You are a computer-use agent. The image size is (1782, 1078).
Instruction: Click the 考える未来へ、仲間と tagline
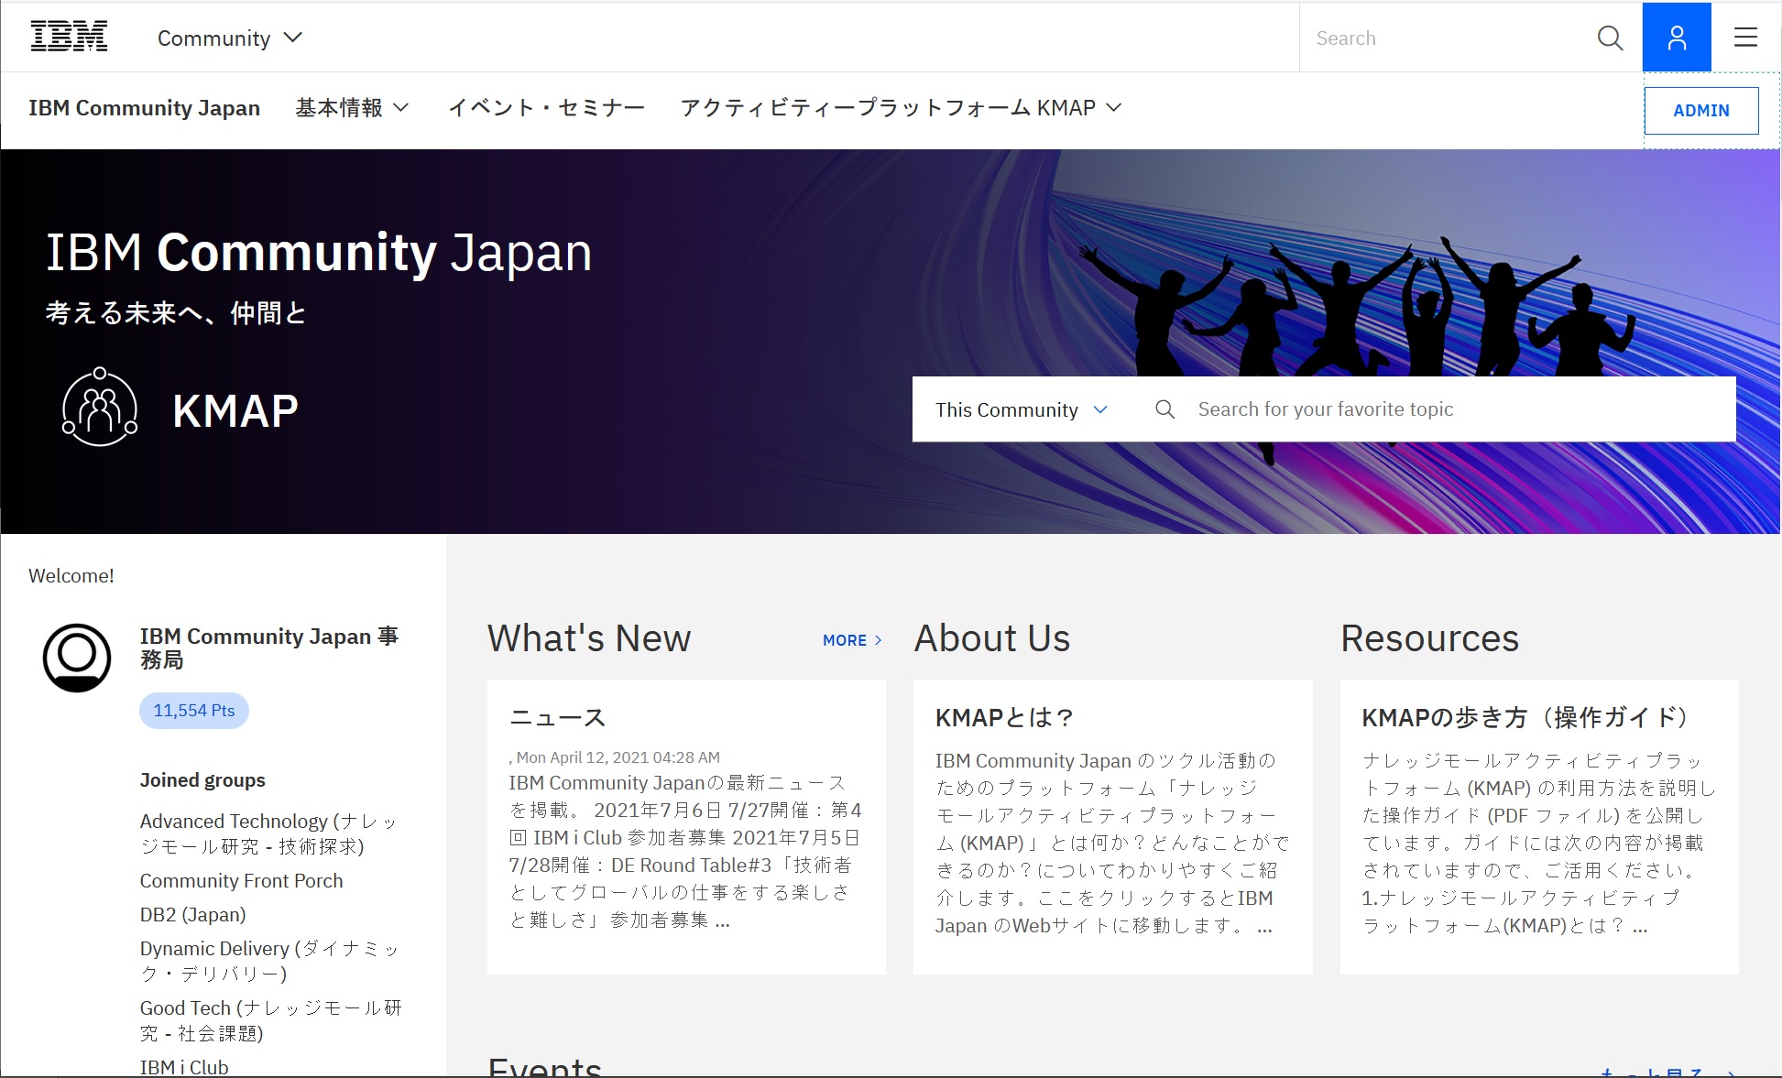click(x=176, y=313)
